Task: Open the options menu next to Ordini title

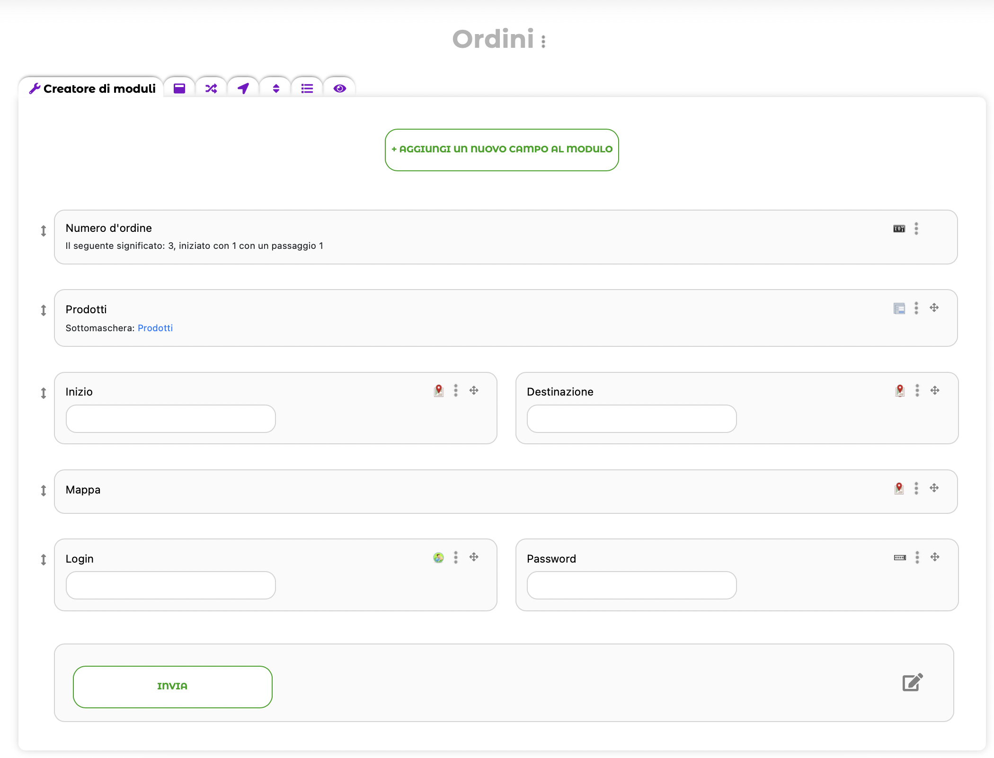Action: click(x=543, y=42)
